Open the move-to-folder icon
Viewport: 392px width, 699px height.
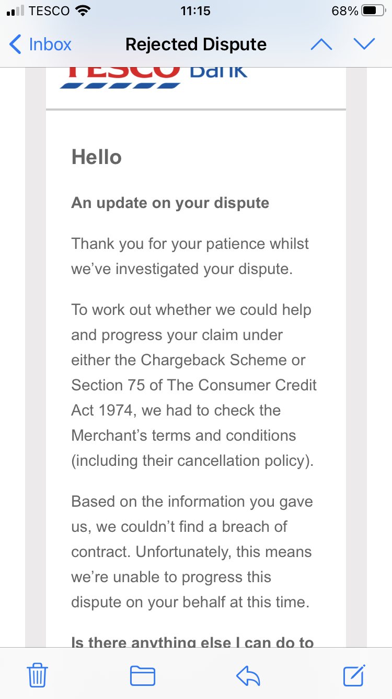pyautogui.click(x=142, y=675)
